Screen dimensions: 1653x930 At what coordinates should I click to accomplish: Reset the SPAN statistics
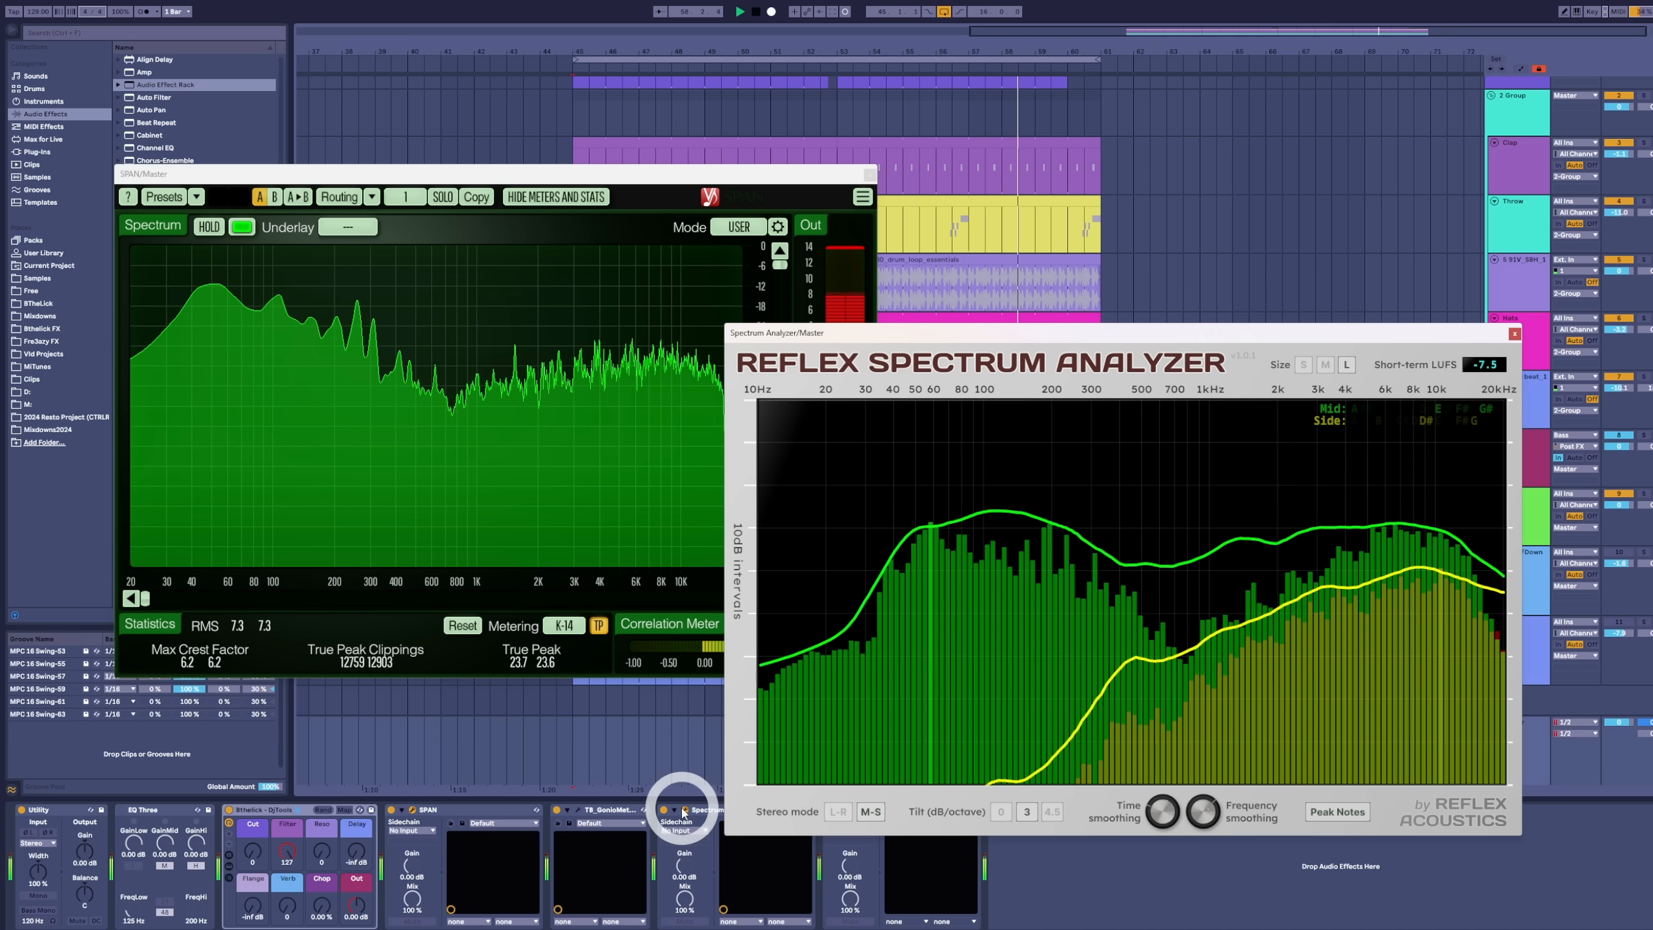tap(462, 625)
